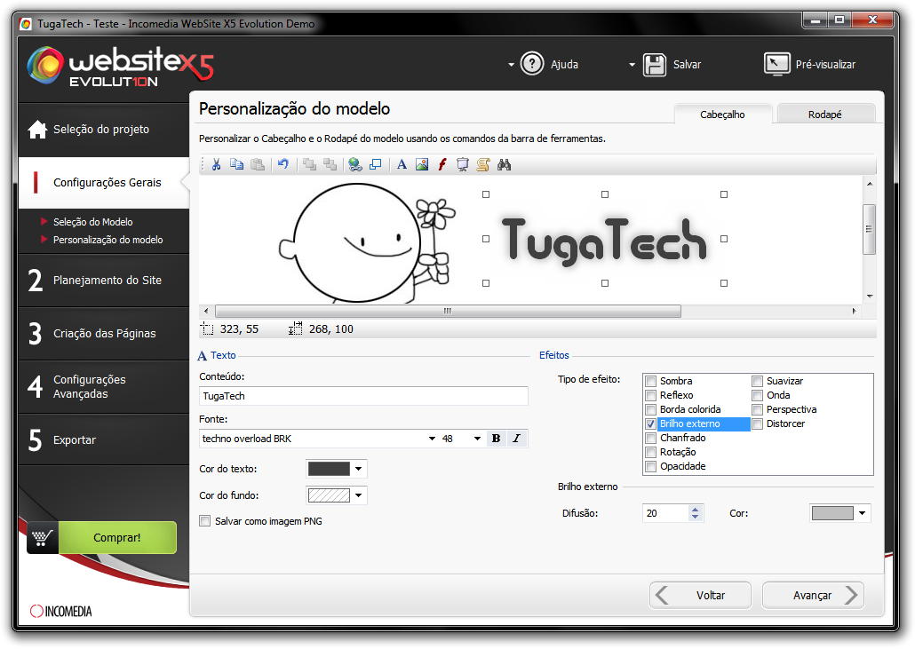
Task: Enable the Reflexo effect checkbox
Action: [x=650, y=395]
